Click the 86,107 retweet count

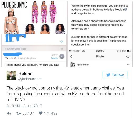pos(28,113)
